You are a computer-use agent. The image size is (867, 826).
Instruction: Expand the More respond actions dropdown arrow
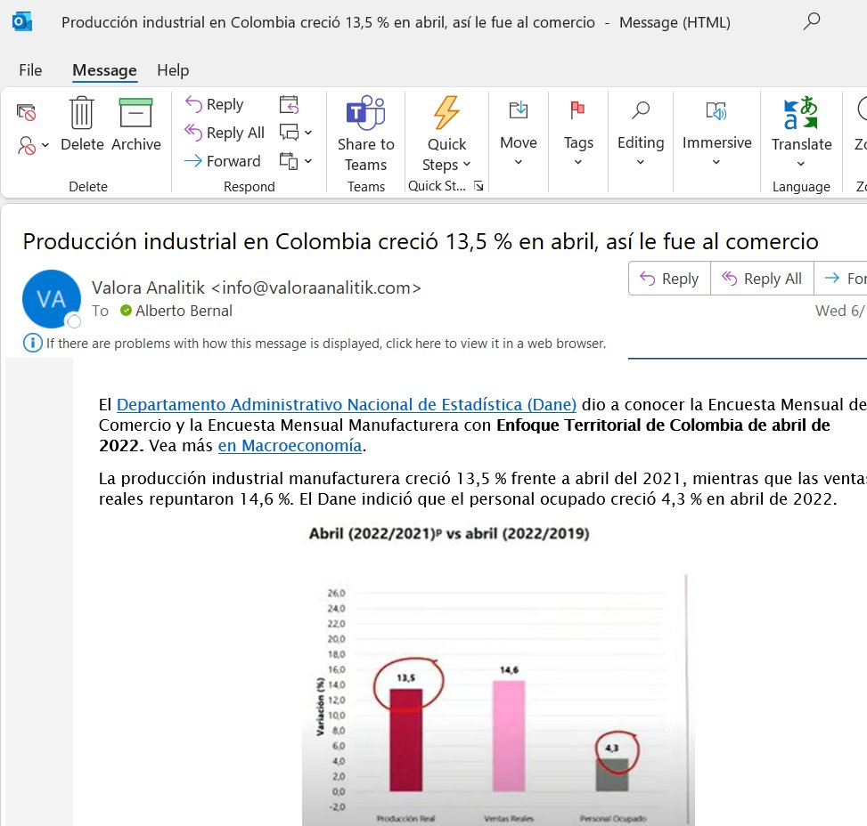[x=308, y=161]
